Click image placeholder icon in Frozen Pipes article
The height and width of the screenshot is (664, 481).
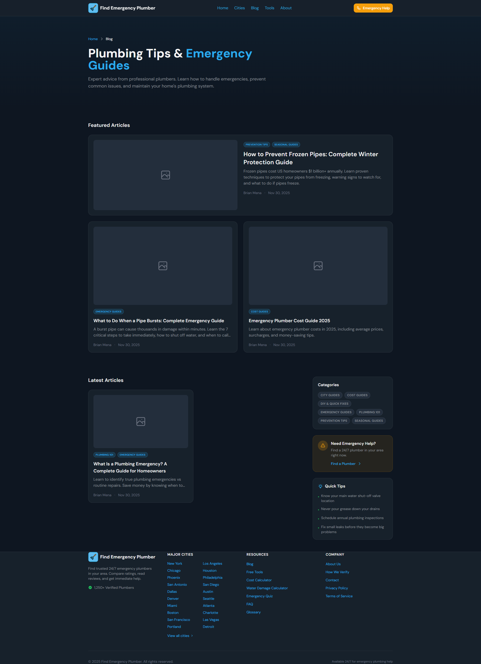click(165, 175)
